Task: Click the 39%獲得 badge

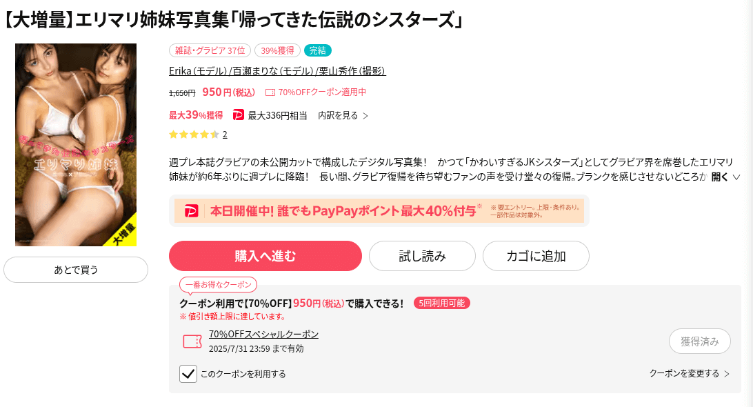Action: coord(278,50)
